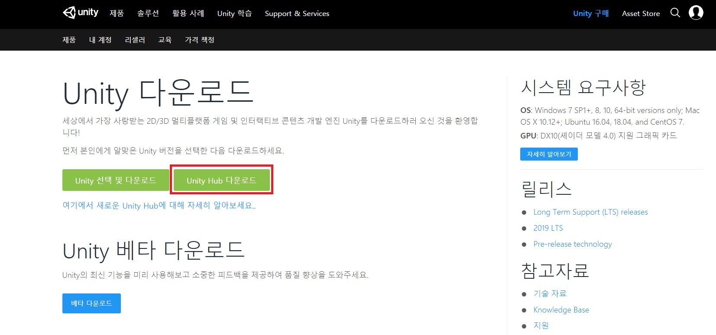Open Pre-release technology link
716x335 pixels.
[572, 244]
